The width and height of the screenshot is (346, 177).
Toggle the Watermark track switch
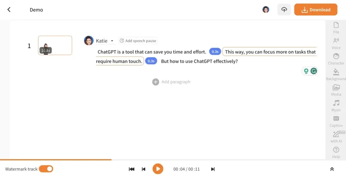point(46,169)
